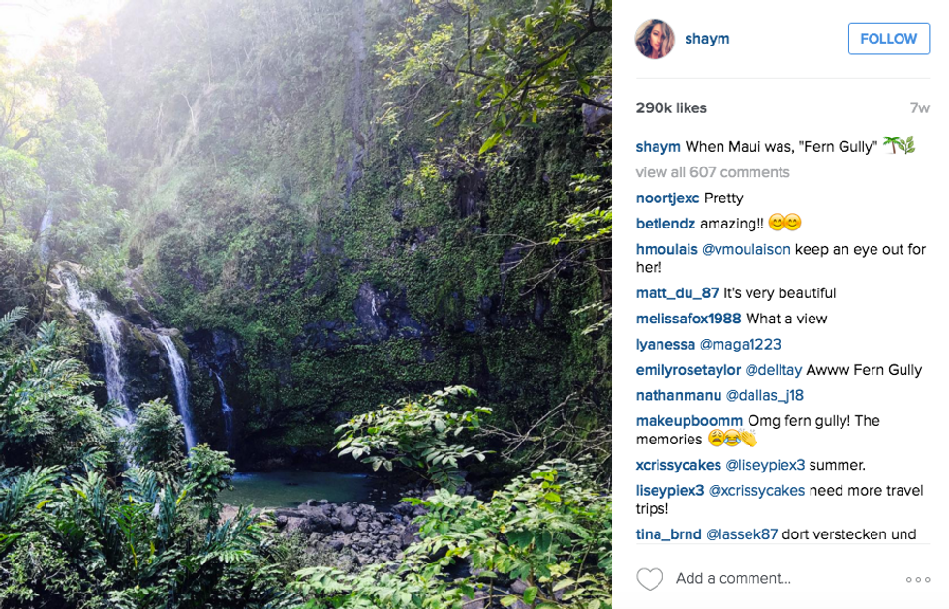Open the @delltay mention link
Screen dimensions: 949x609
[773, 370]
